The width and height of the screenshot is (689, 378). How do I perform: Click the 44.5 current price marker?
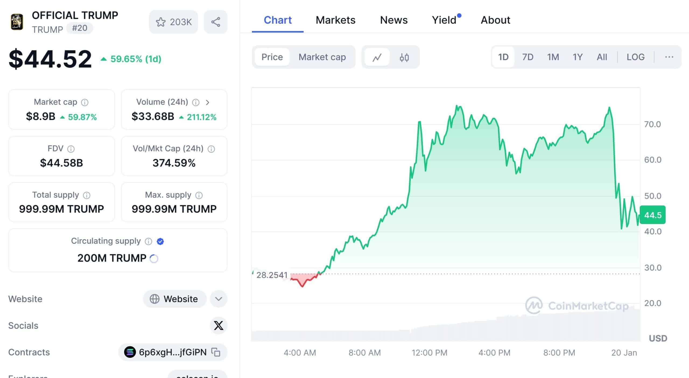[x=652, y=215]
